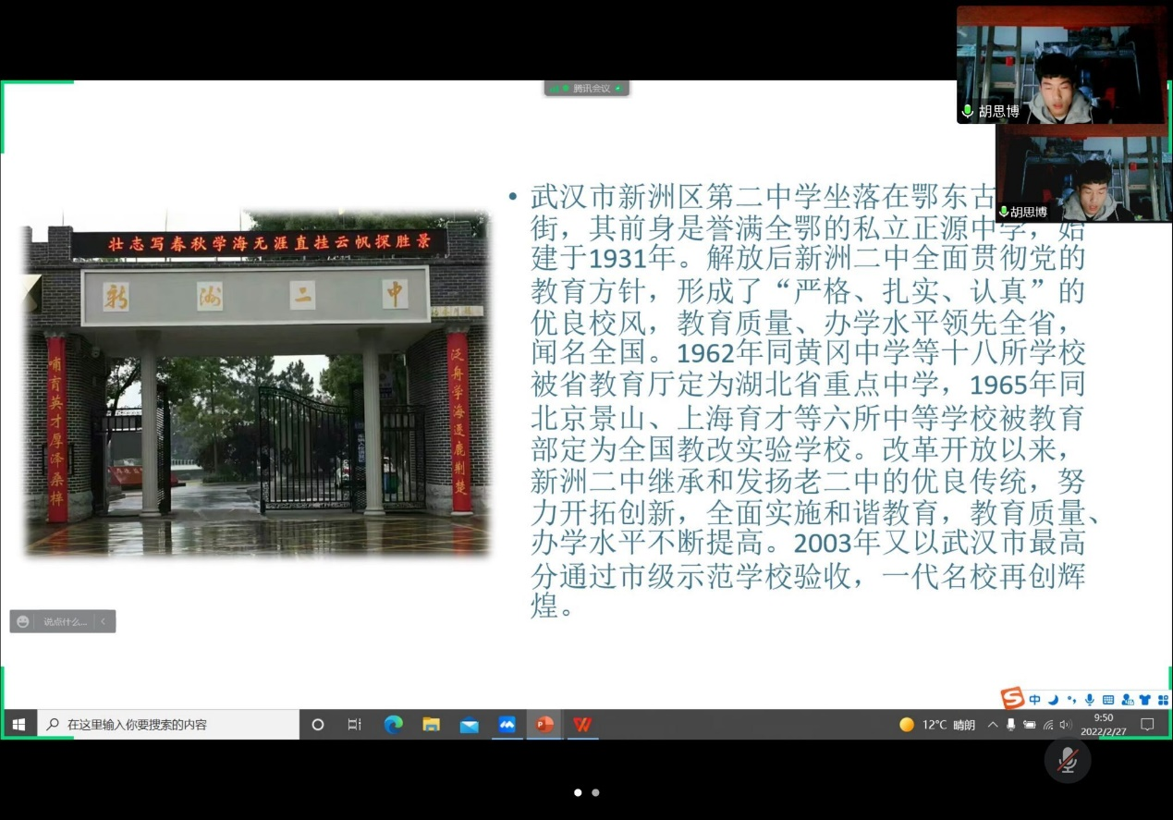1173x820 pixels.
Task: Expand the system tray hidden icons chevron
Action: click(x=993, y=725)
